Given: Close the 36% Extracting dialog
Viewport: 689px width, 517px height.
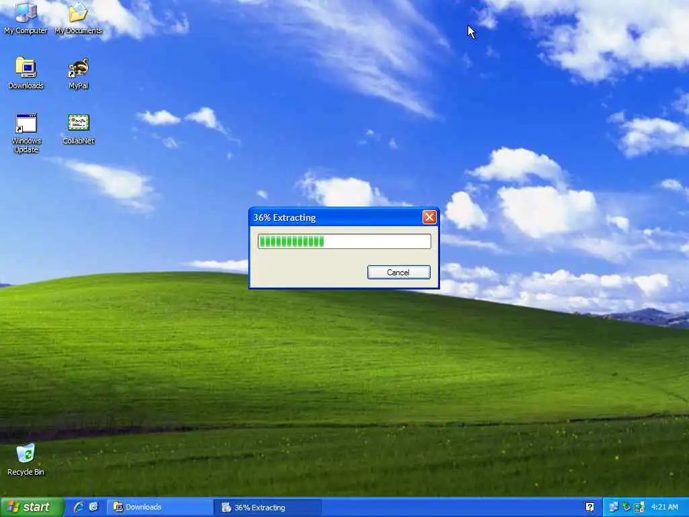Looking at the screenshot, I should (x=429, y=217).
